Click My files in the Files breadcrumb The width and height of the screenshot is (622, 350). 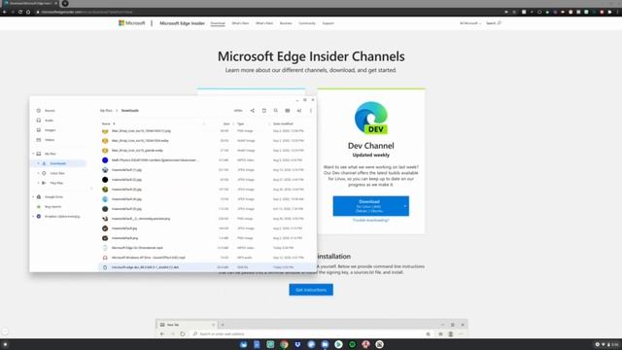pos(106,111)
